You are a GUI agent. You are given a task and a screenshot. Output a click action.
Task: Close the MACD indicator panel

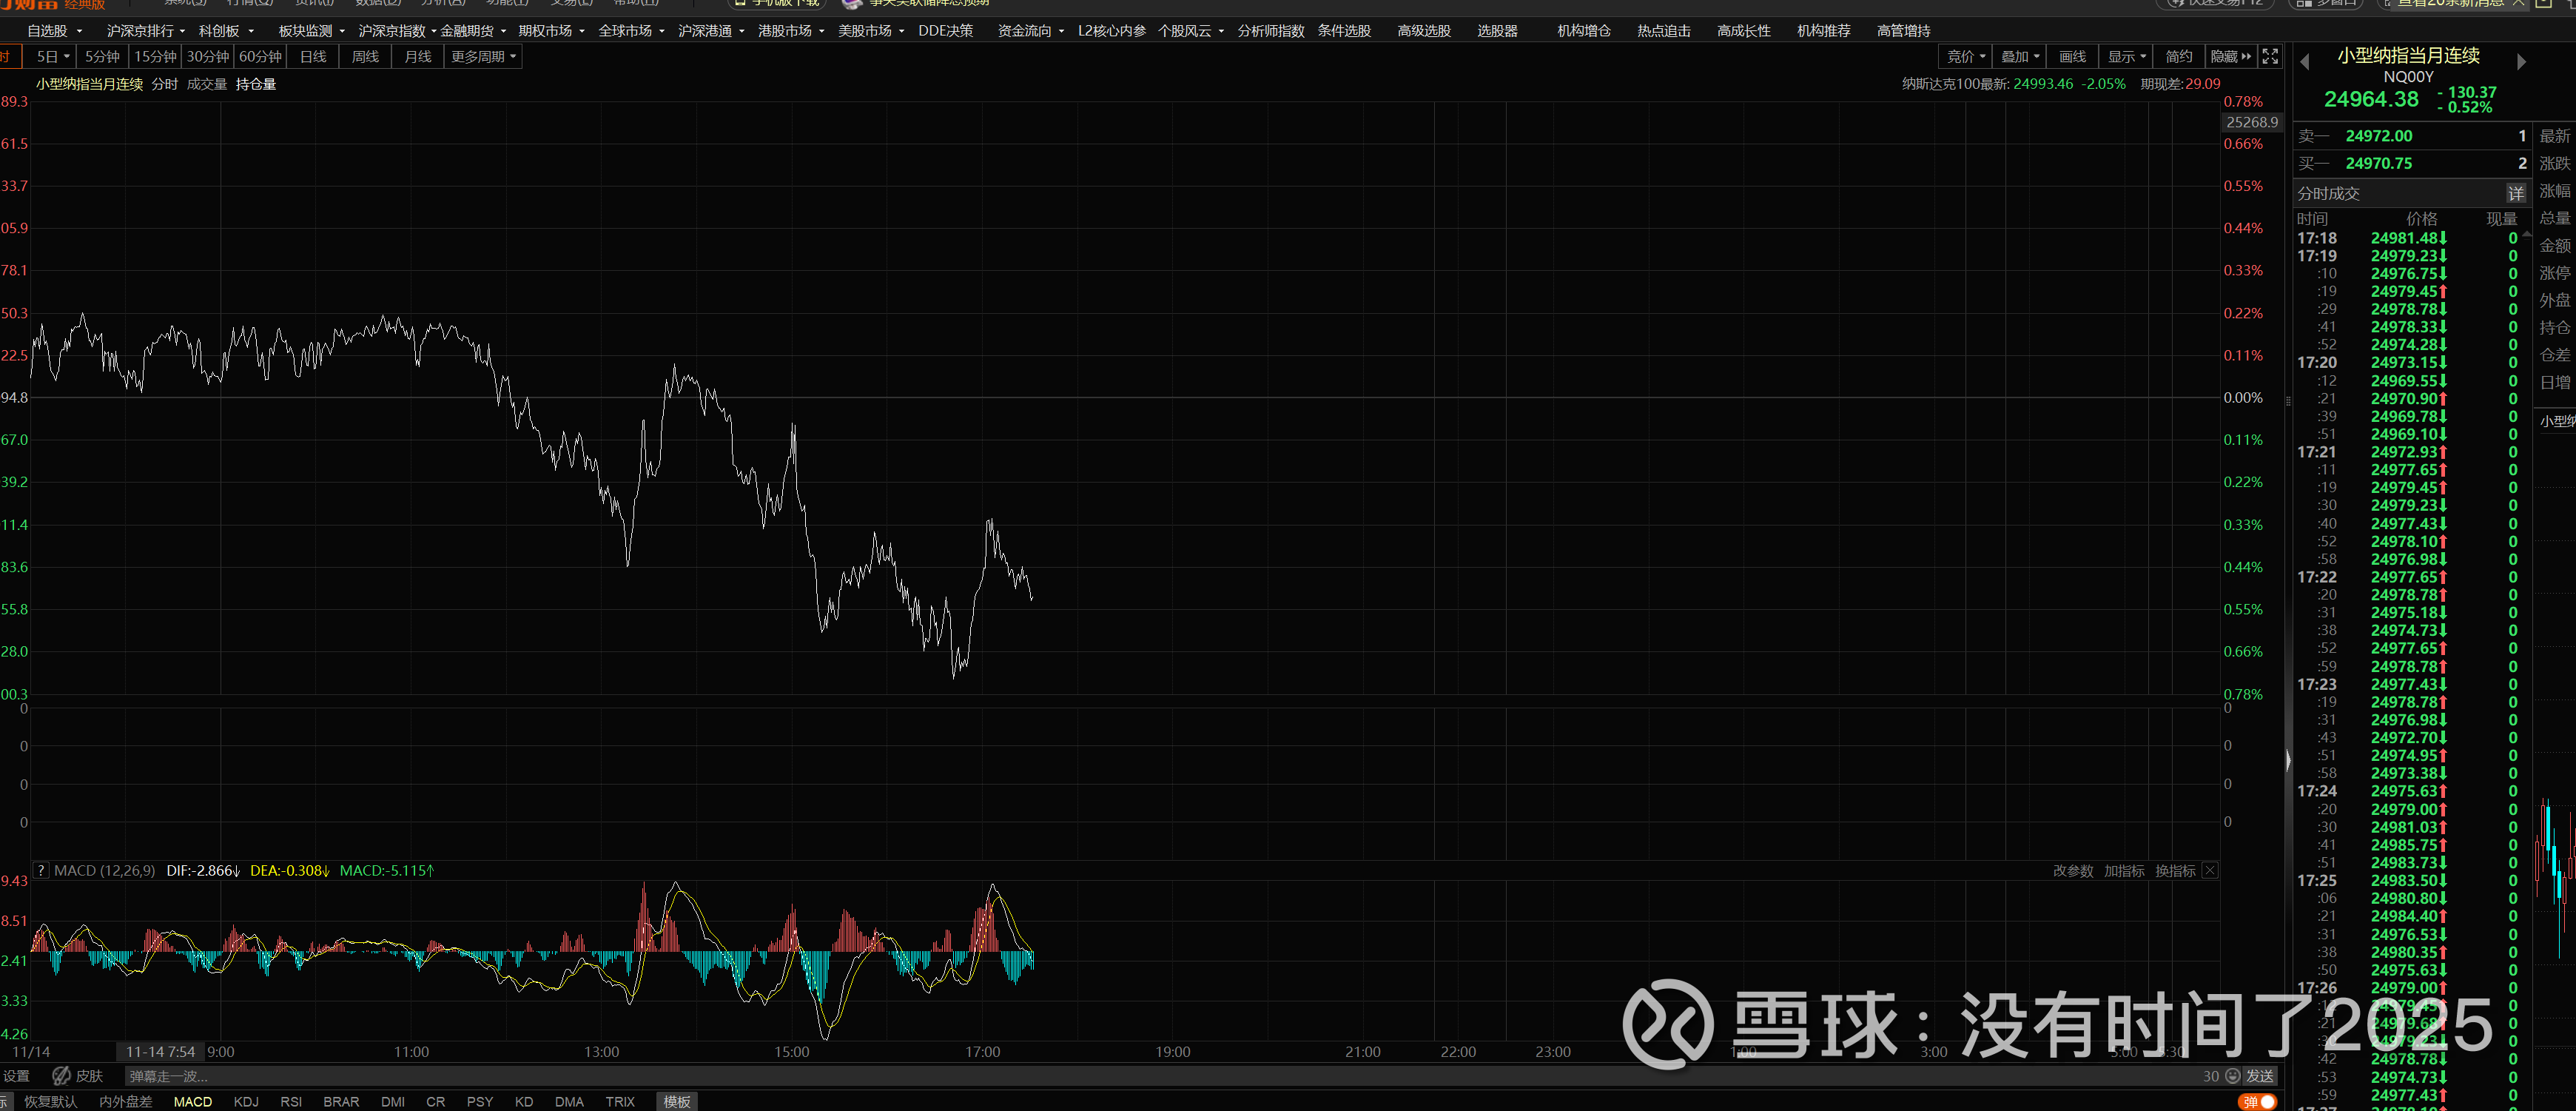click(x=2210, y=870)
